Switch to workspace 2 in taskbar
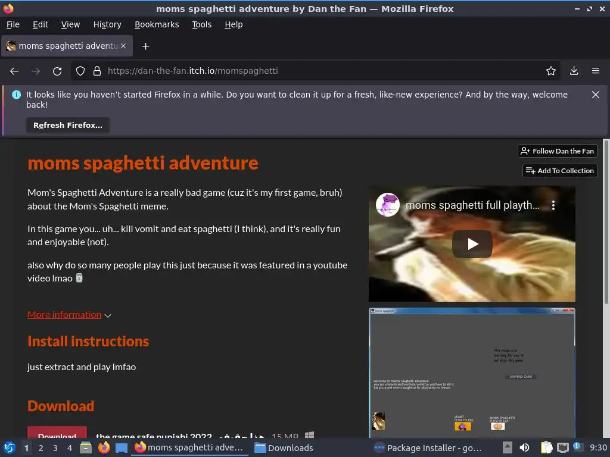The image size is (610, 457). click(41, 448)
